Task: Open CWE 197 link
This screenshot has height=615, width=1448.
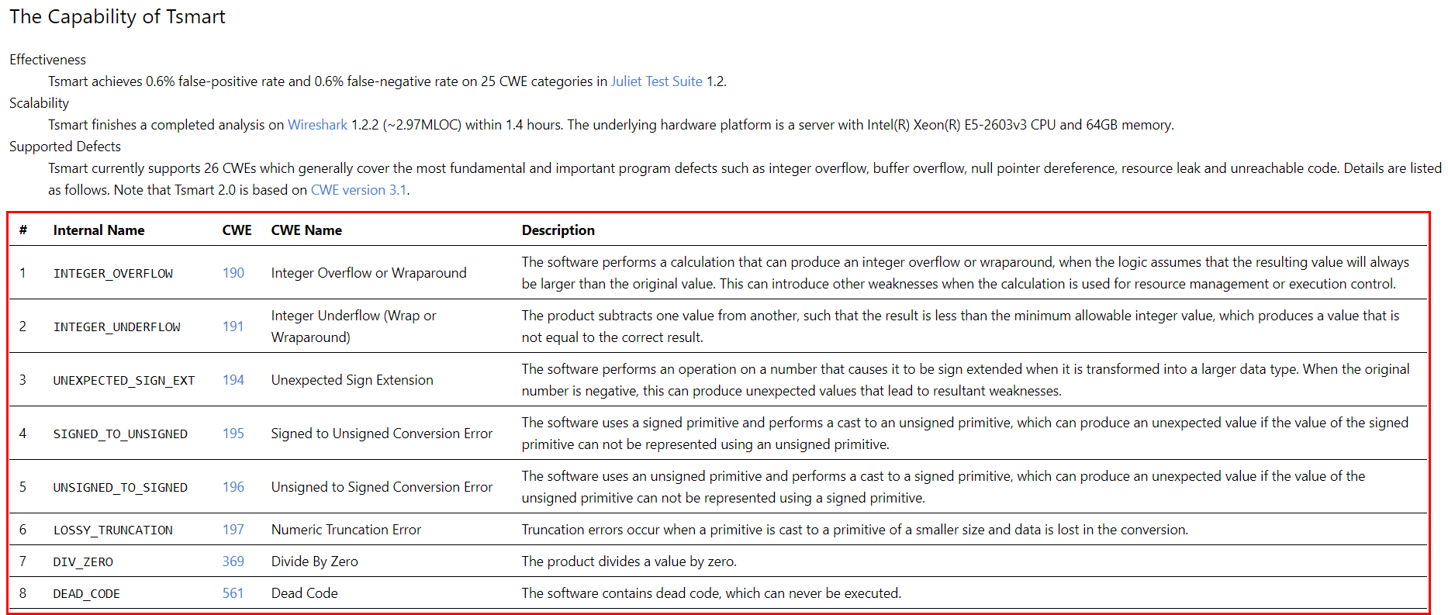Action: (233, 530)
